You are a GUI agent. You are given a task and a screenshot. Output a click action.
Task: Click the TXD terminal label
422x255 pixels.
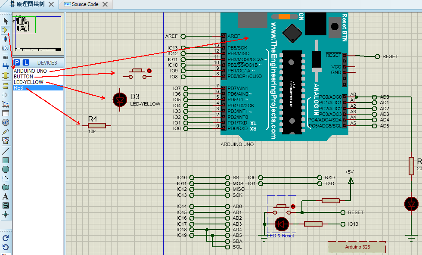click(329, 183)
